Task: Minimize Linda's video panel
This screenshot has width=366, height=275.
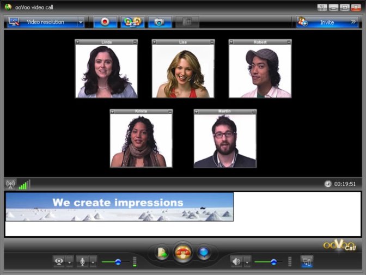Action: pos(135,42)
